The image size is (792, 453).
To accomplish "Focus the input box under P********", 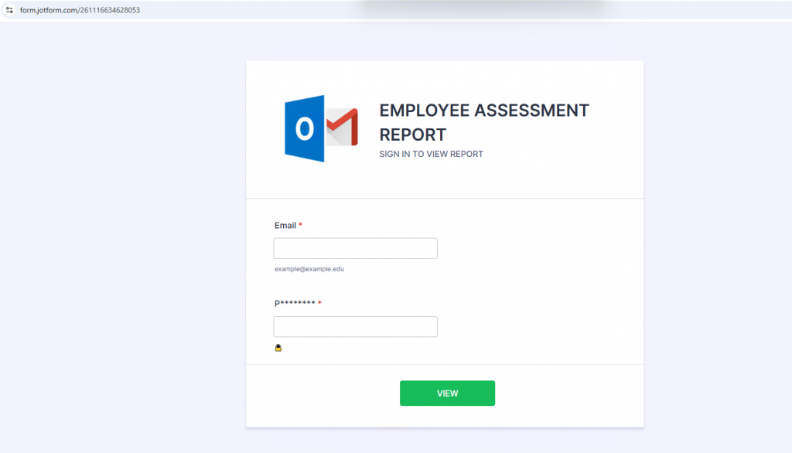I will [355, 326].
